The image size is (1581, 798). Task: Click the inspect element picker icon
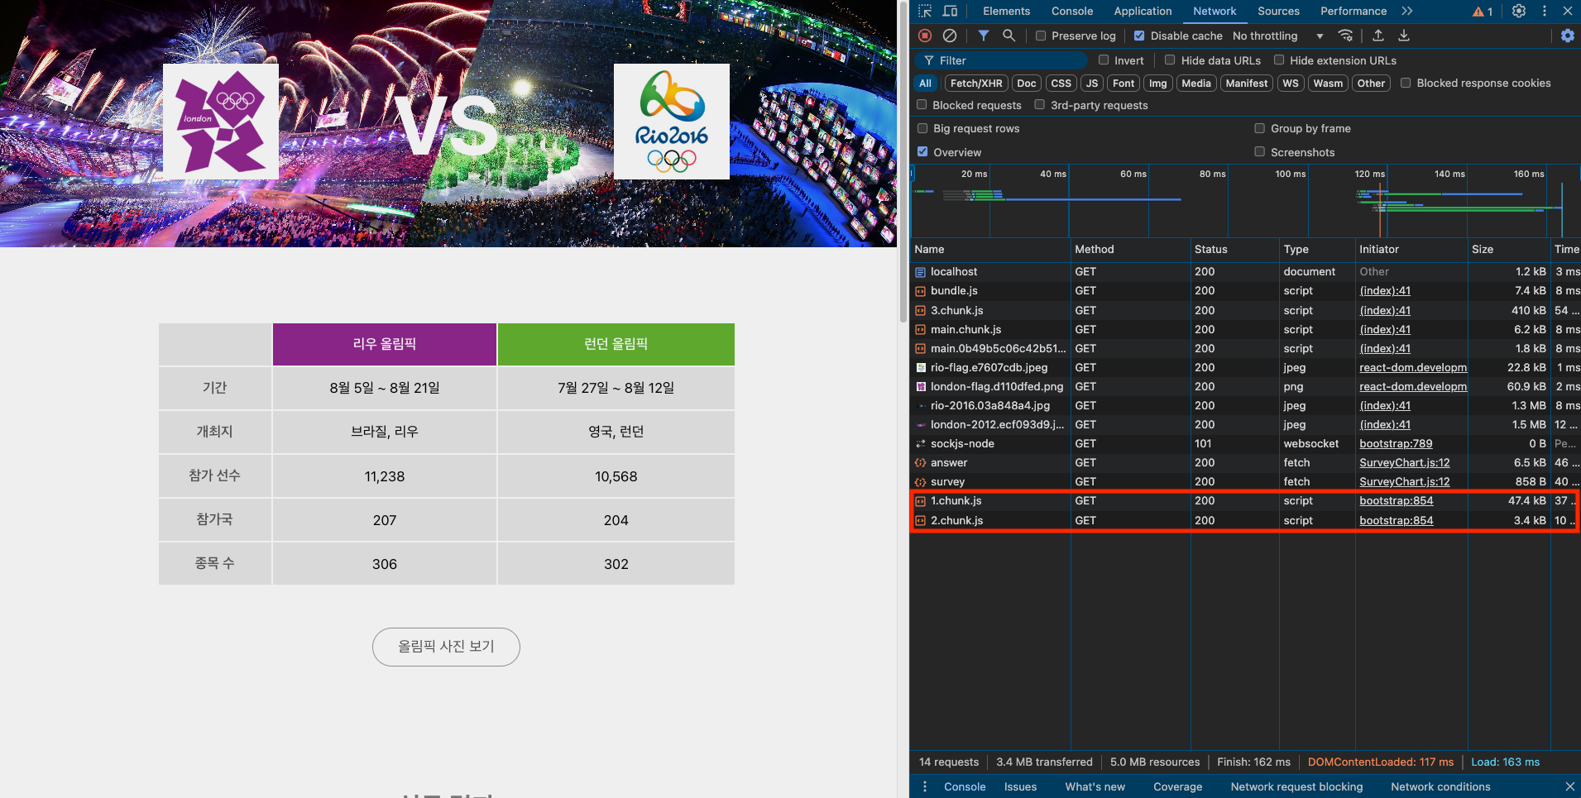click(x=925, y=11)
